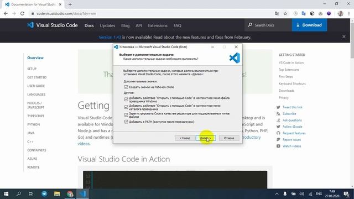Reload the page with refresh icon
Image resolution: width=354 pixels, height=199 pixels.
click(22, 13)
